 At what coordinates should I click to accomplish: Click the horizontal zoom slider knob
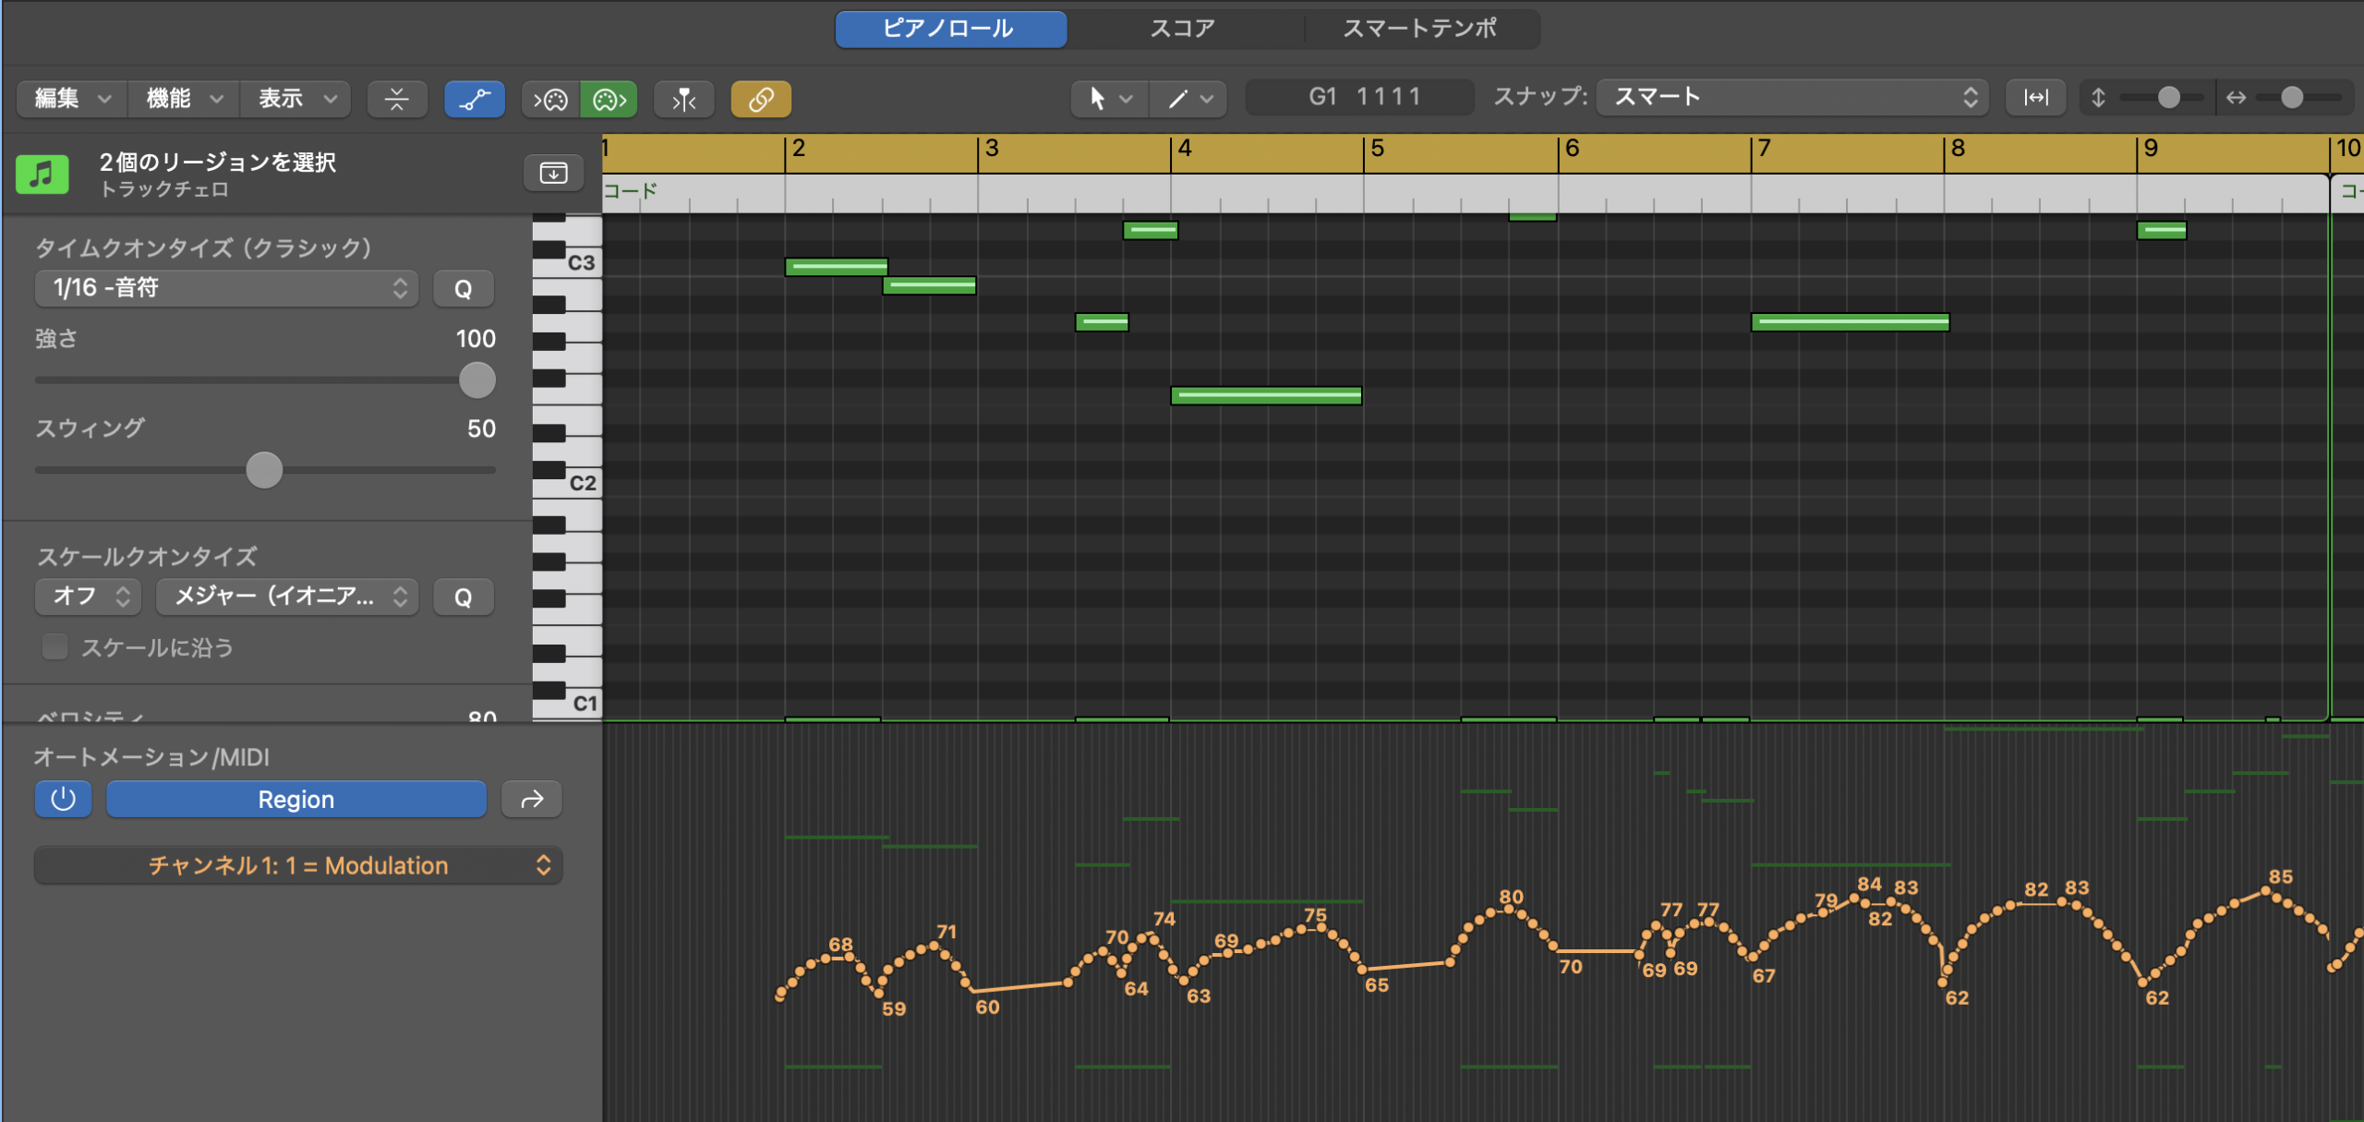pos(2292,97)
